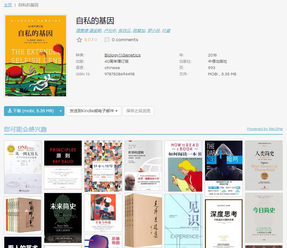Open author 叶盛 link

click(166, 30)
